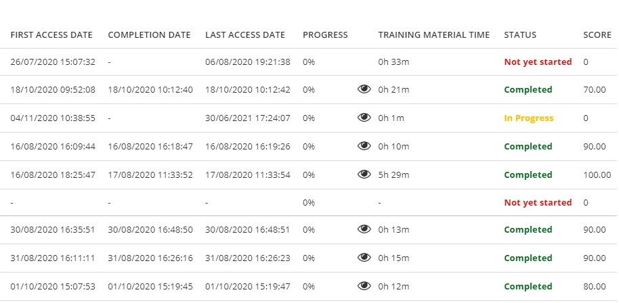The width and height of the screenshot is (619, 303).
Task: Click Completed status with score 70.00
Action: [x=528, y=89]
